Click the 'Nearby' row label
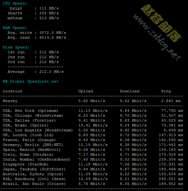Screen dimensions: 188x191 tap(10, 101)
